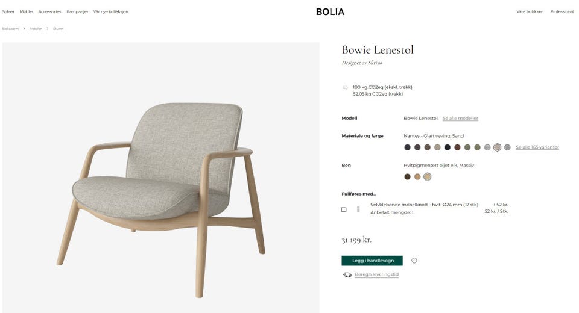Add to cart with Legg i handlevogn
This screenshot has height=313, width=579.
(372, 261)
